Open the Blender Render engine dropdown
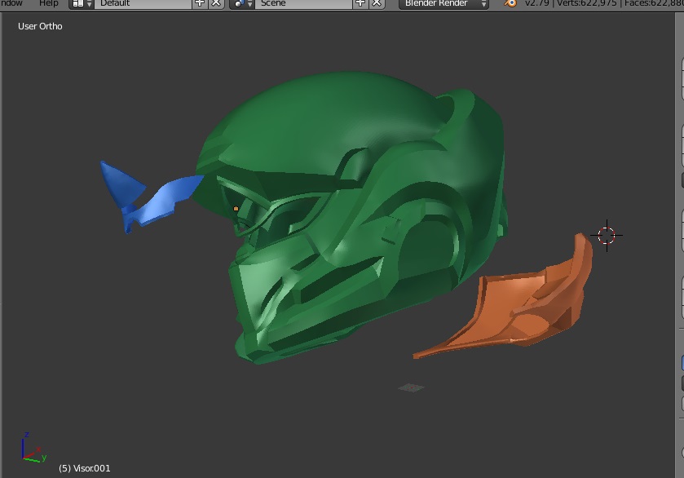This screenshot has height=478, width=684. (x=443, y=3)
